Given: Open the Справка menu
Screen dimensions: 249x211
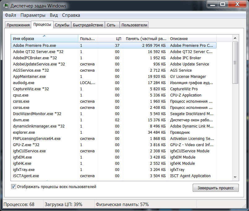Looking at the screenshot, I should tap(71, 15).
